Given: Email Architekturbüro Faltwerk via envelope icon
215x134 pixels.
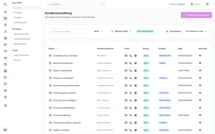Looking at the screenshot, I should [126, 56].
